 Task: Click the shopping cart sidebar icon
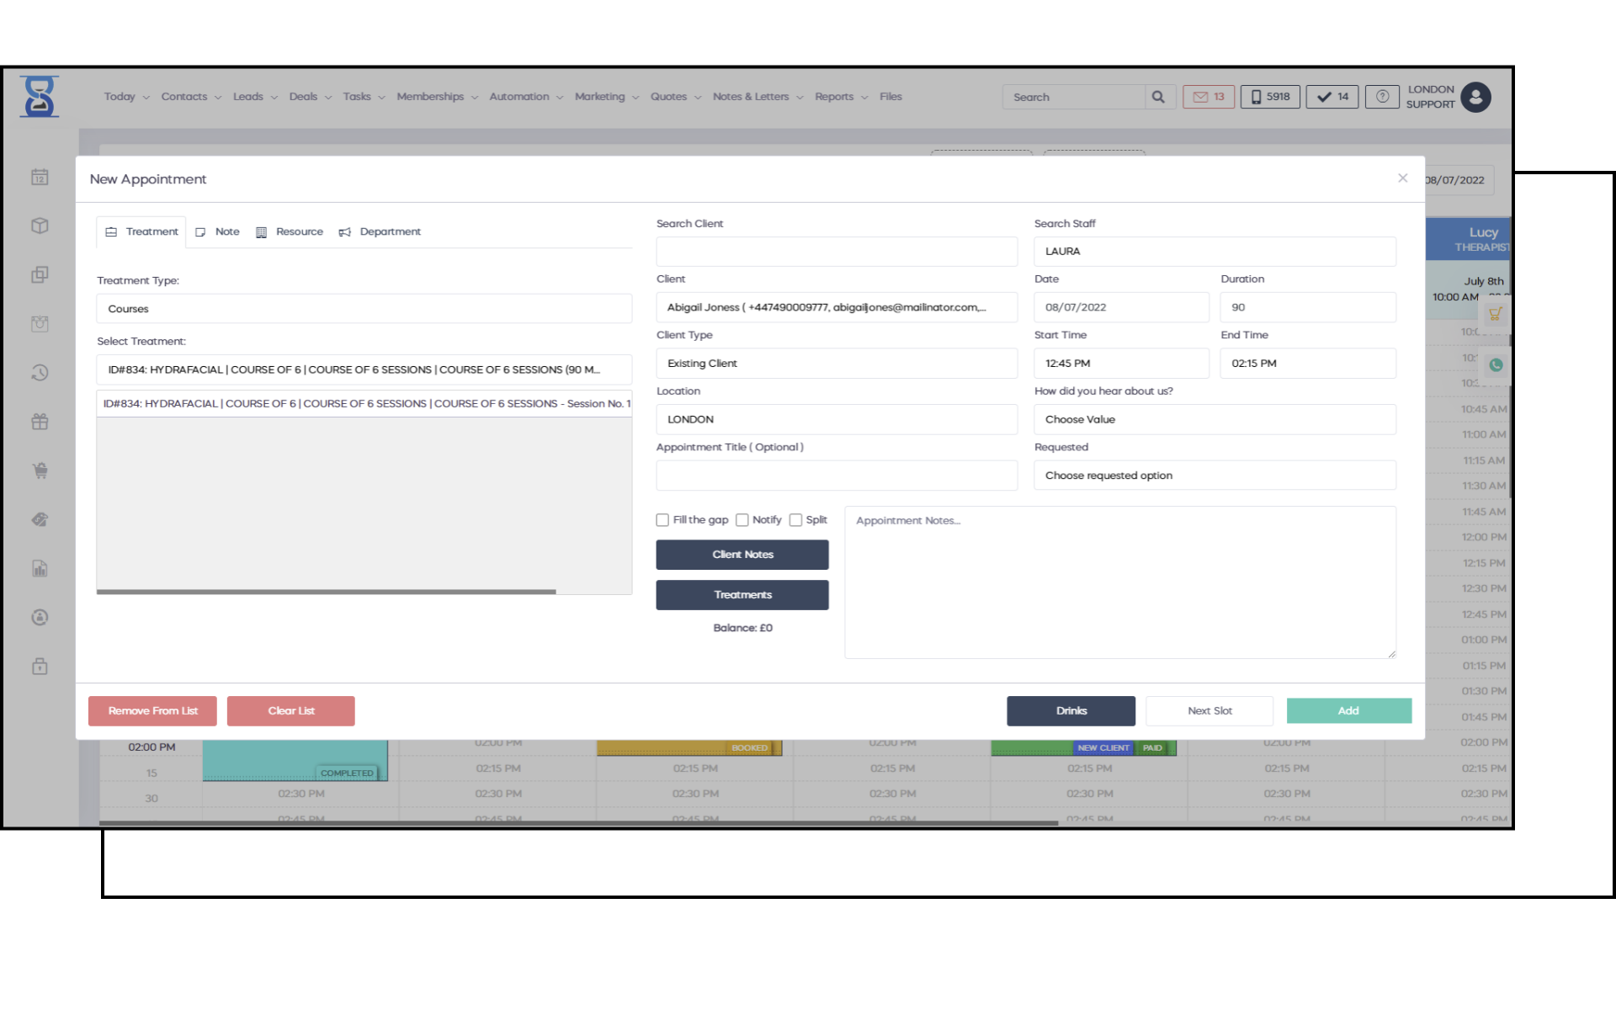pyautogui.click(x=40, y=470)
